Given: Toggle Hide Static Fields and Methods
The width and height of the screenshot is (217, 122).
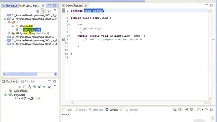Looking at the screenshot, I should tap(39, 87).
